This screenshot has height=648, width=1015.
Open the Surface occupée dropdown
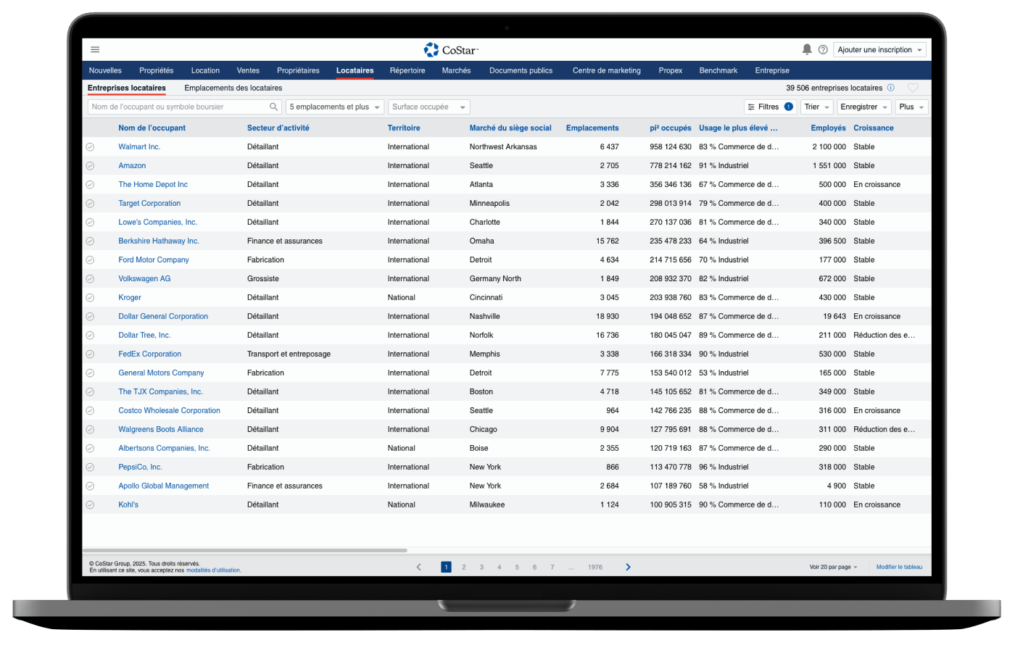coord(428,107)
